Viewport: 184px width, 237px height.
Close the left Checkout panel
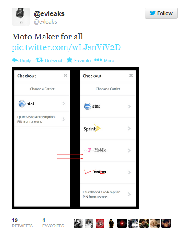[65, 76]
